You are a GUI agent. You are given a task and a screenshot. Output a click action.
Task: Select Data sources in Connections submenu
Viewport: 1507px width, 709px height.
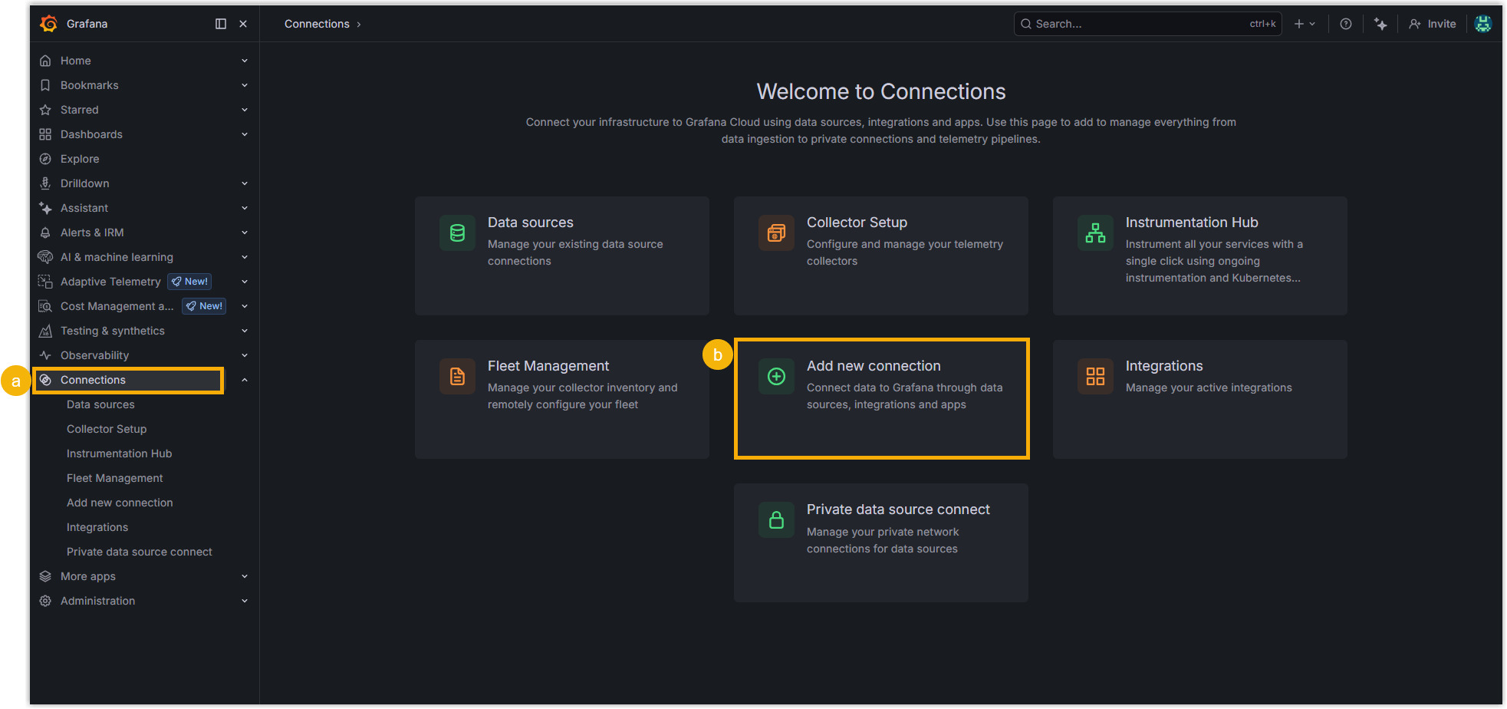tap(100, 404)
